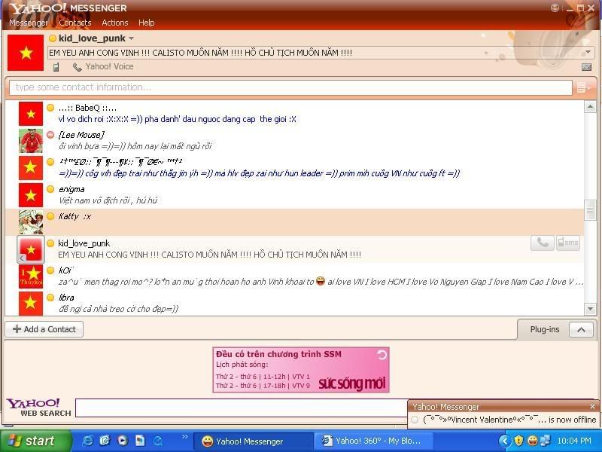The width and height of the screenshot is (602, 452).
Task: Expand the status message dropdown
Action: point(588,53)
